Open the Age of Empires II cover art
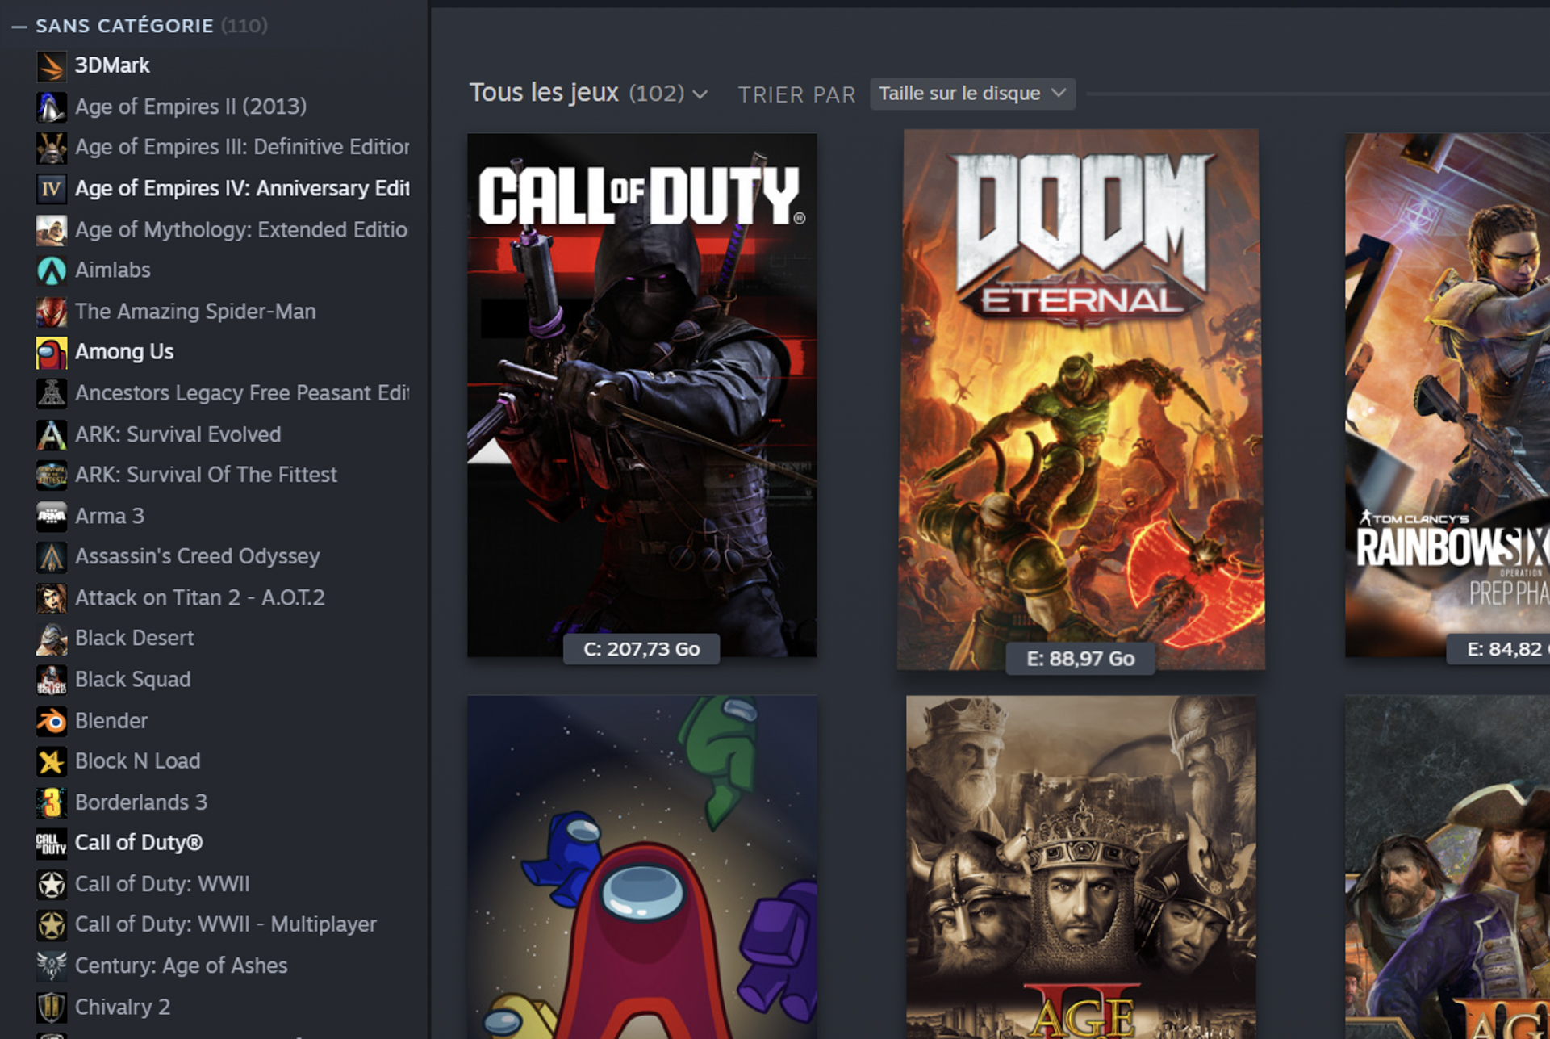 (x=1080, y=867)
